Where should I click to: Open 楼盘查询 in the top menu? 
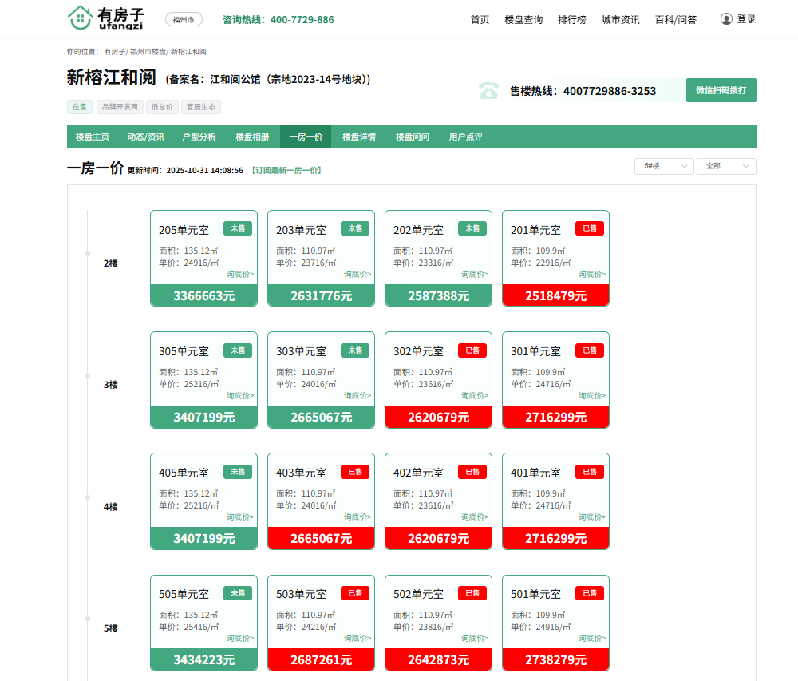point(523,19)
